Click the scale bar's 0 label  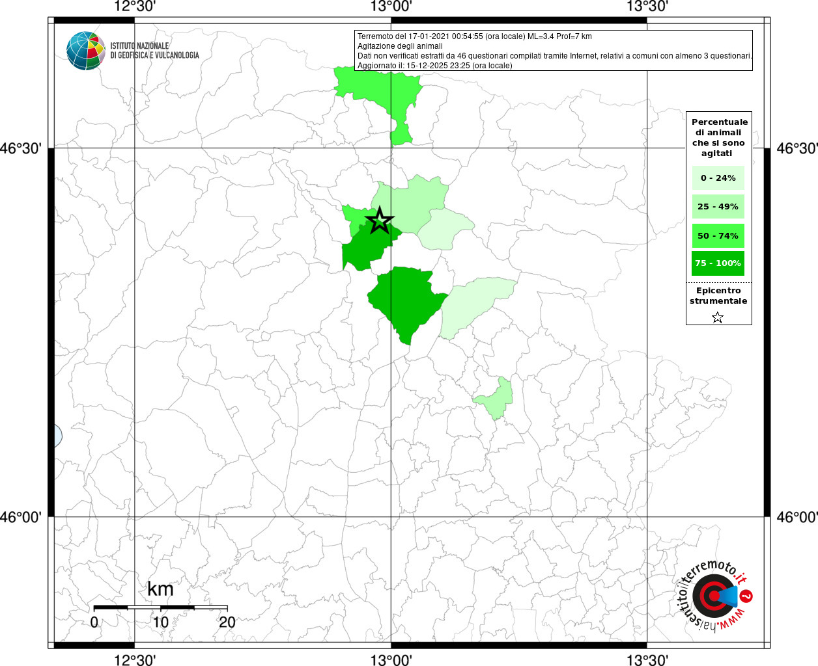(x=94, y=622)
